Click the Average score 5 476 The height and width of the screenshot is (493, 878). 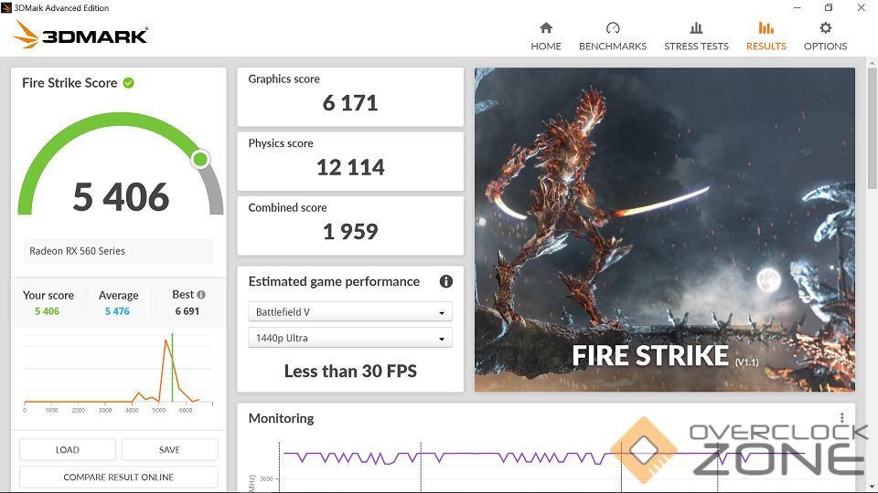pyautogui.click(x=117, y=311)
